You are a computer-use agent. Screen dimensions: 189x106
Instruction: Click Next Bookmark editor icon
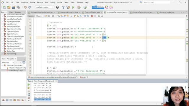(x=78, y=16)
